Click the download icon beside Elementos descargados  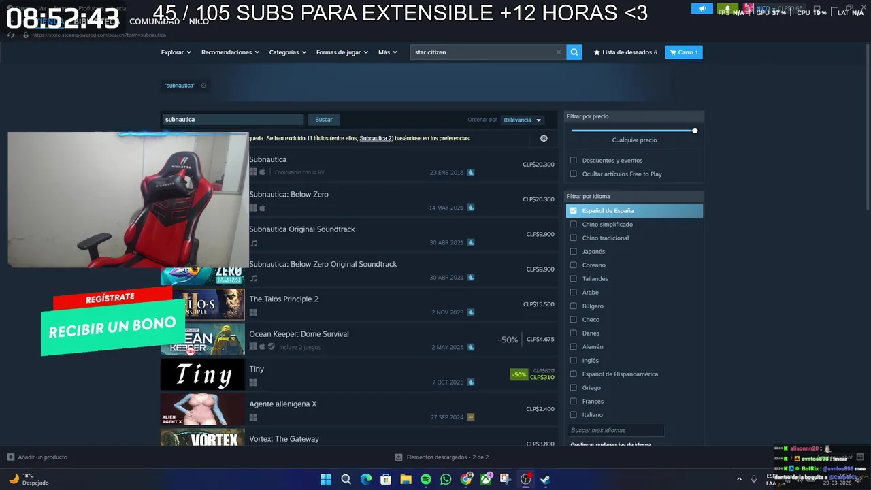[x=399, y=457]
